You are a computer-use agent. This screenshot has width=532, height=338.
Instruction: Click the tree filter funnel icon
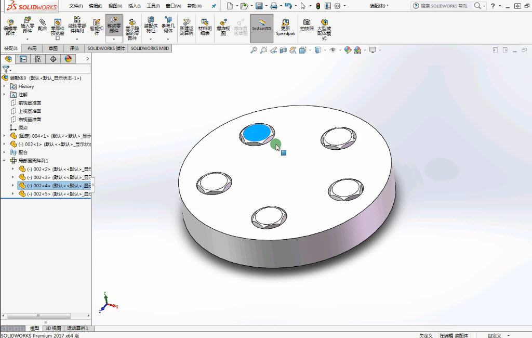click(x=6, y=69)
